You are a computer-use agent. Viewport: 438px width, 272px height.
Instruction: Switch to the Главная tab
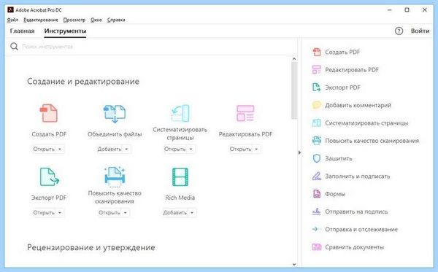(x=23, y=31)
